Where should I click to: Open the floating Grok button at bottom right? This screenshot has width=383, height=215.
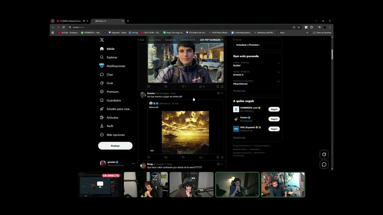pyautogui.click(x=324, y=154)
